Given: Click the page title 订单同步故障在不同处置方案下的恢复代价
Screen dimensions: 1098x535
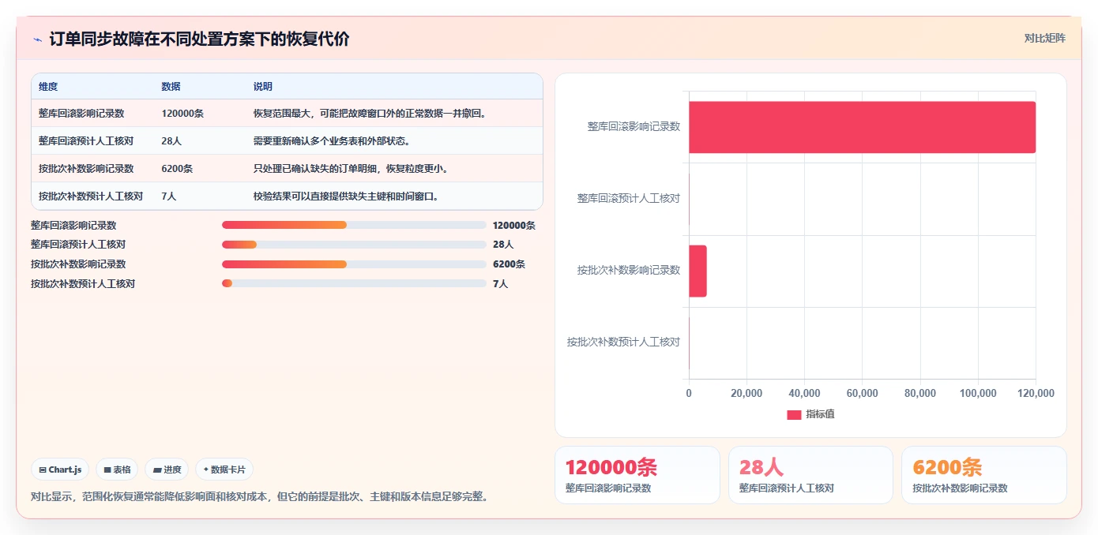Looking at the screenshot, I should (x=199, y=39).
